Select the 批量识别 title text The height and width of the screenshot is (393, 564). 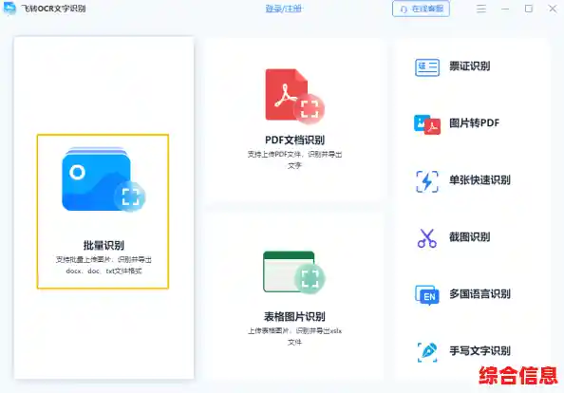[103, 245]
